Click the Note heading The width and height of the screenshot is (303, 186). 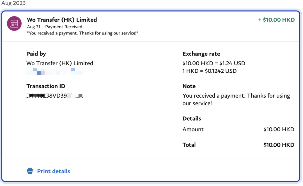[x=189, y=86]
